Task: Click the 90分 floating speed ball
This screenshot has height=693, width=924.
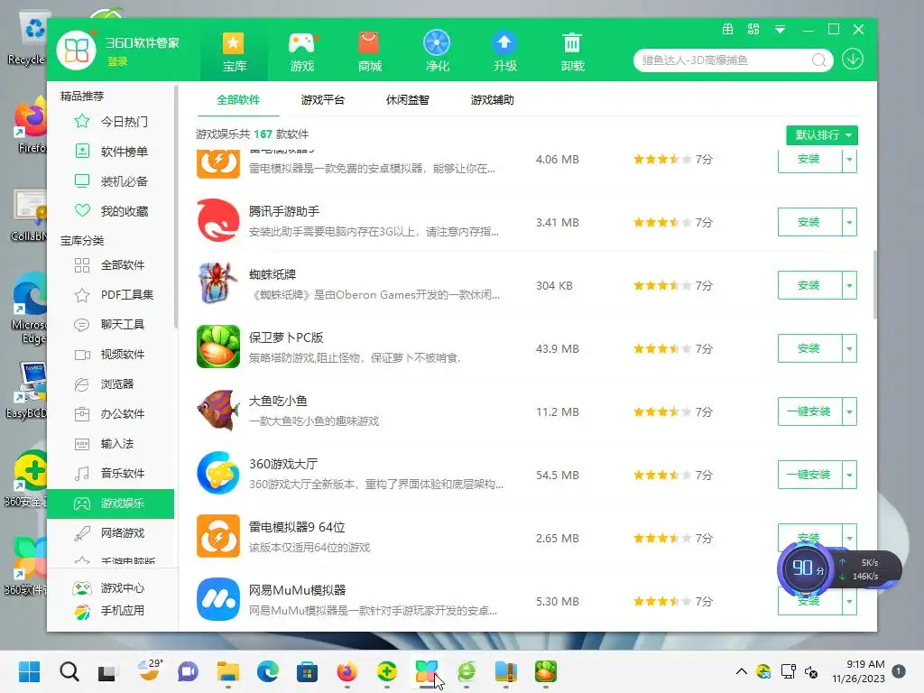Action: click(807, 568)
